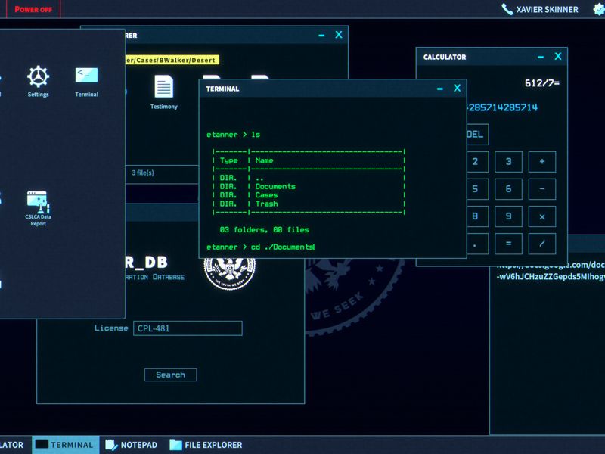Click the License input field

[188, 328]
